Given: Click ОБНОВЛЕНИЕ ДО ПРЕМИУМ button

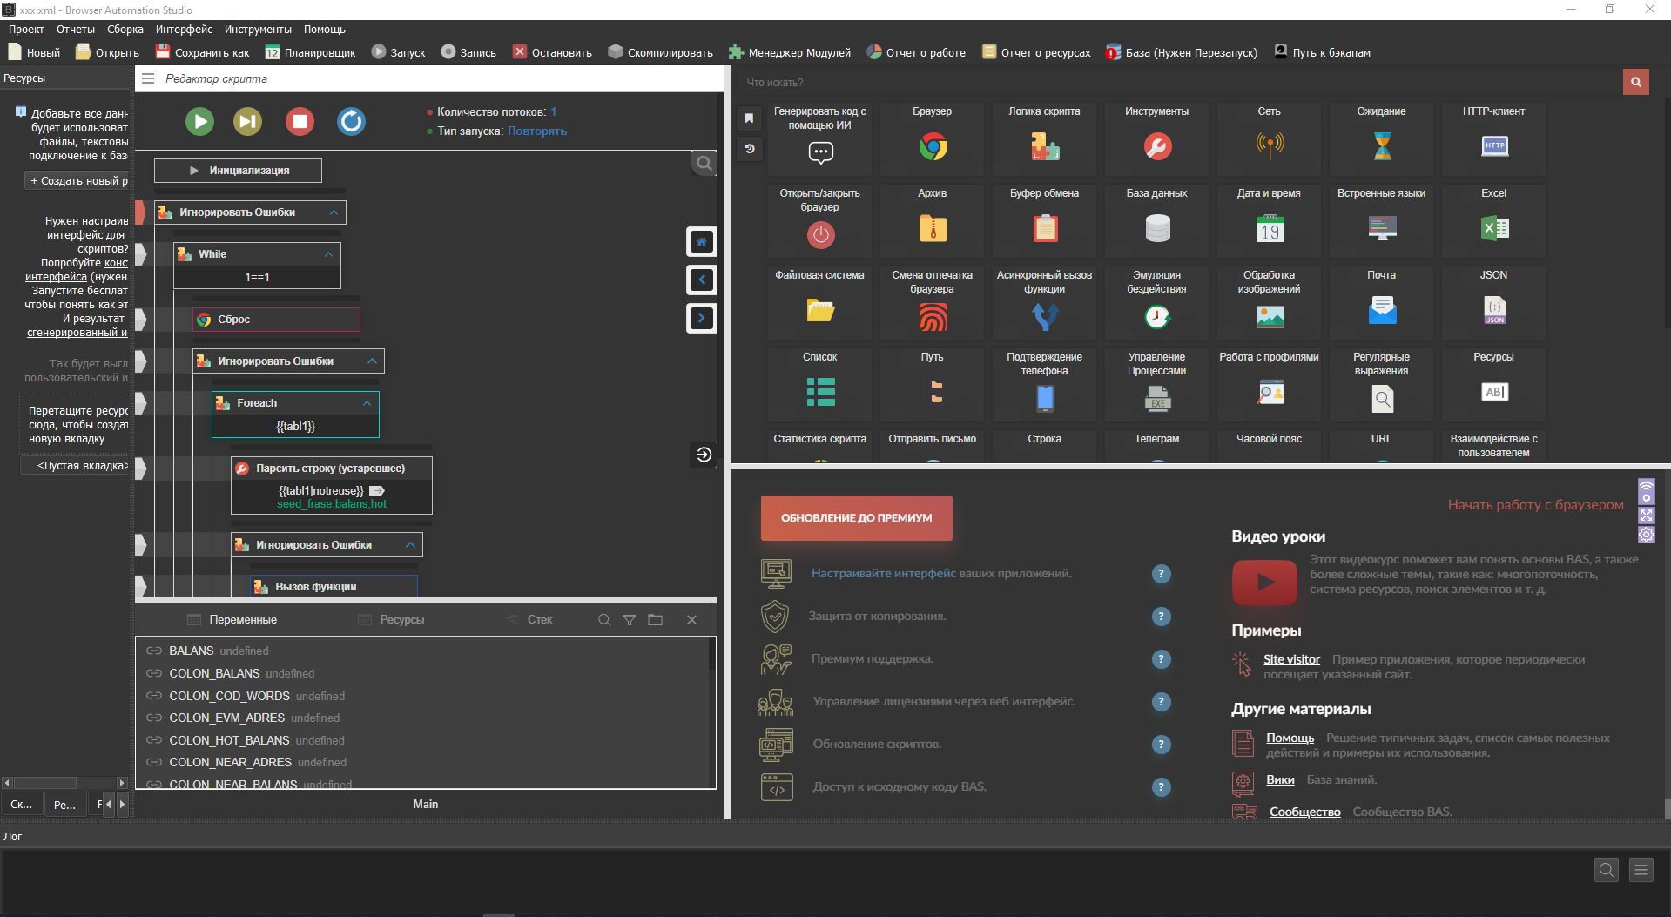Looking at the screenshot, I should click(856, 518).
